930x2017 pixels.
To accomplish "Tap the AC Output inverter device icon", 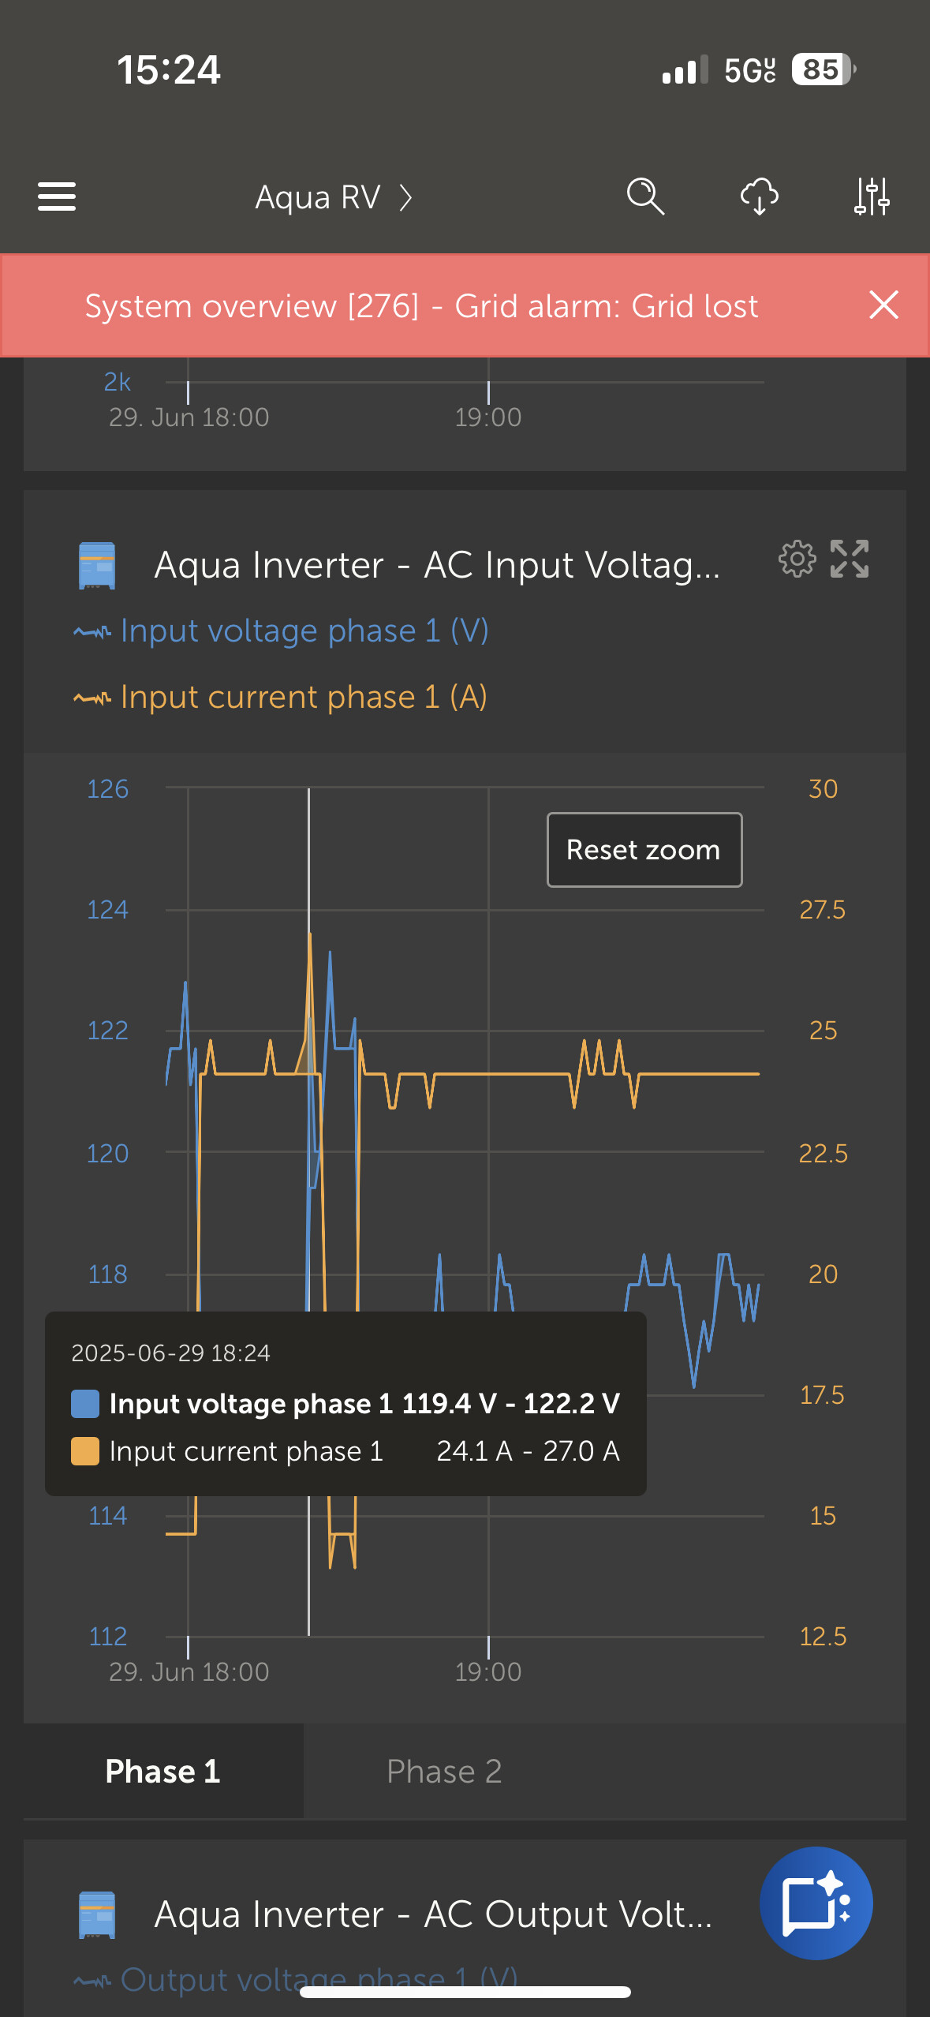I will click(x=97, y=1914).
